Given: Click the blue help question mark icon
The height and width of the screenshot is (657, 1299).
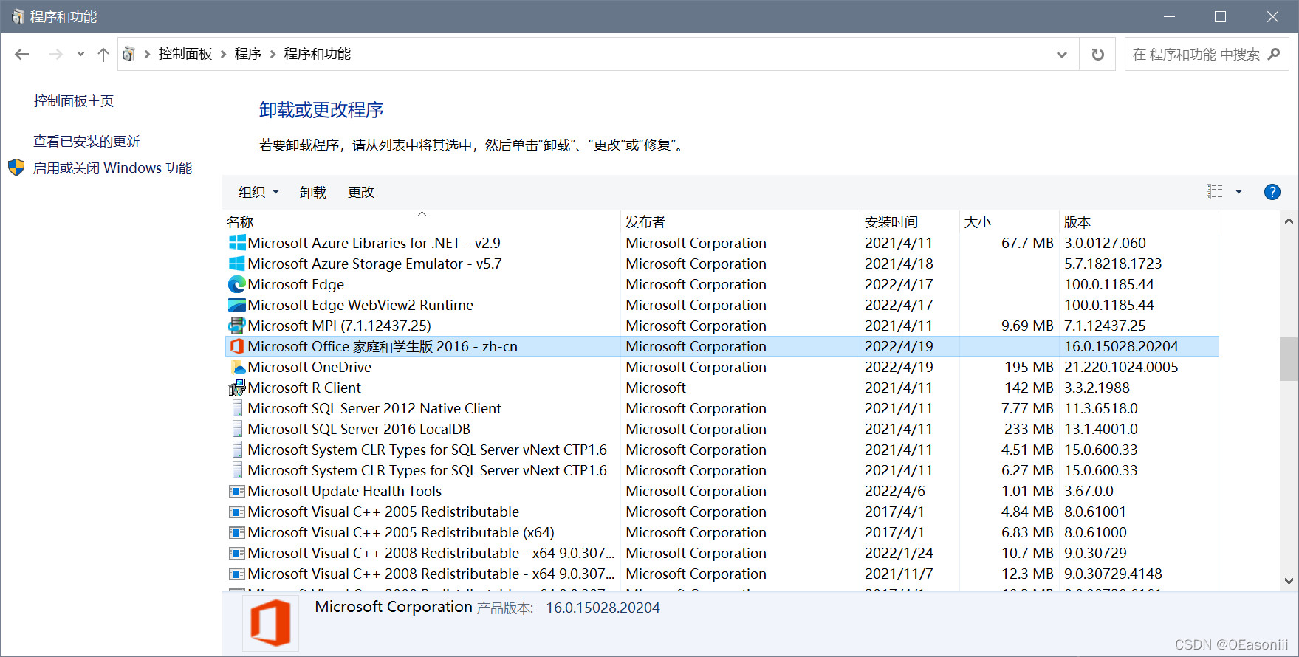Looking at the screenshot, I should [x=1272, y=192].
